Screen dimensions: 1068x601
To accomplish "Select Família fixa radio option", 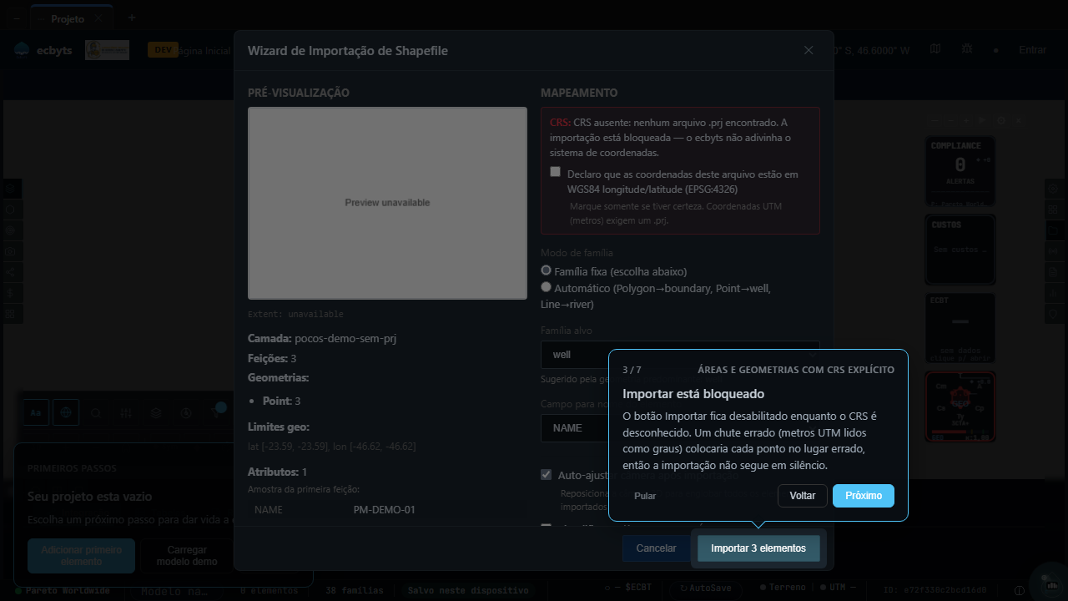I will click(x=547, y=270).
